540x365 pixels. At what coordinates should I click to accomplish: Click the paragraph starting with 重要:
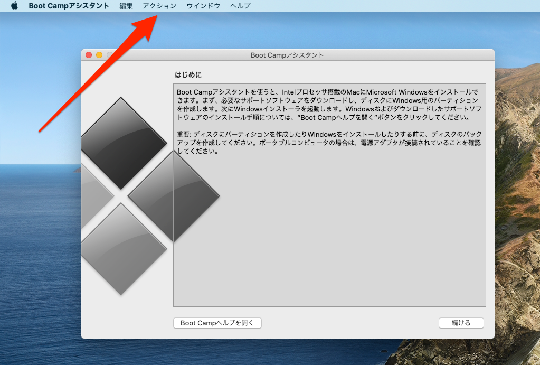point(329,142)
